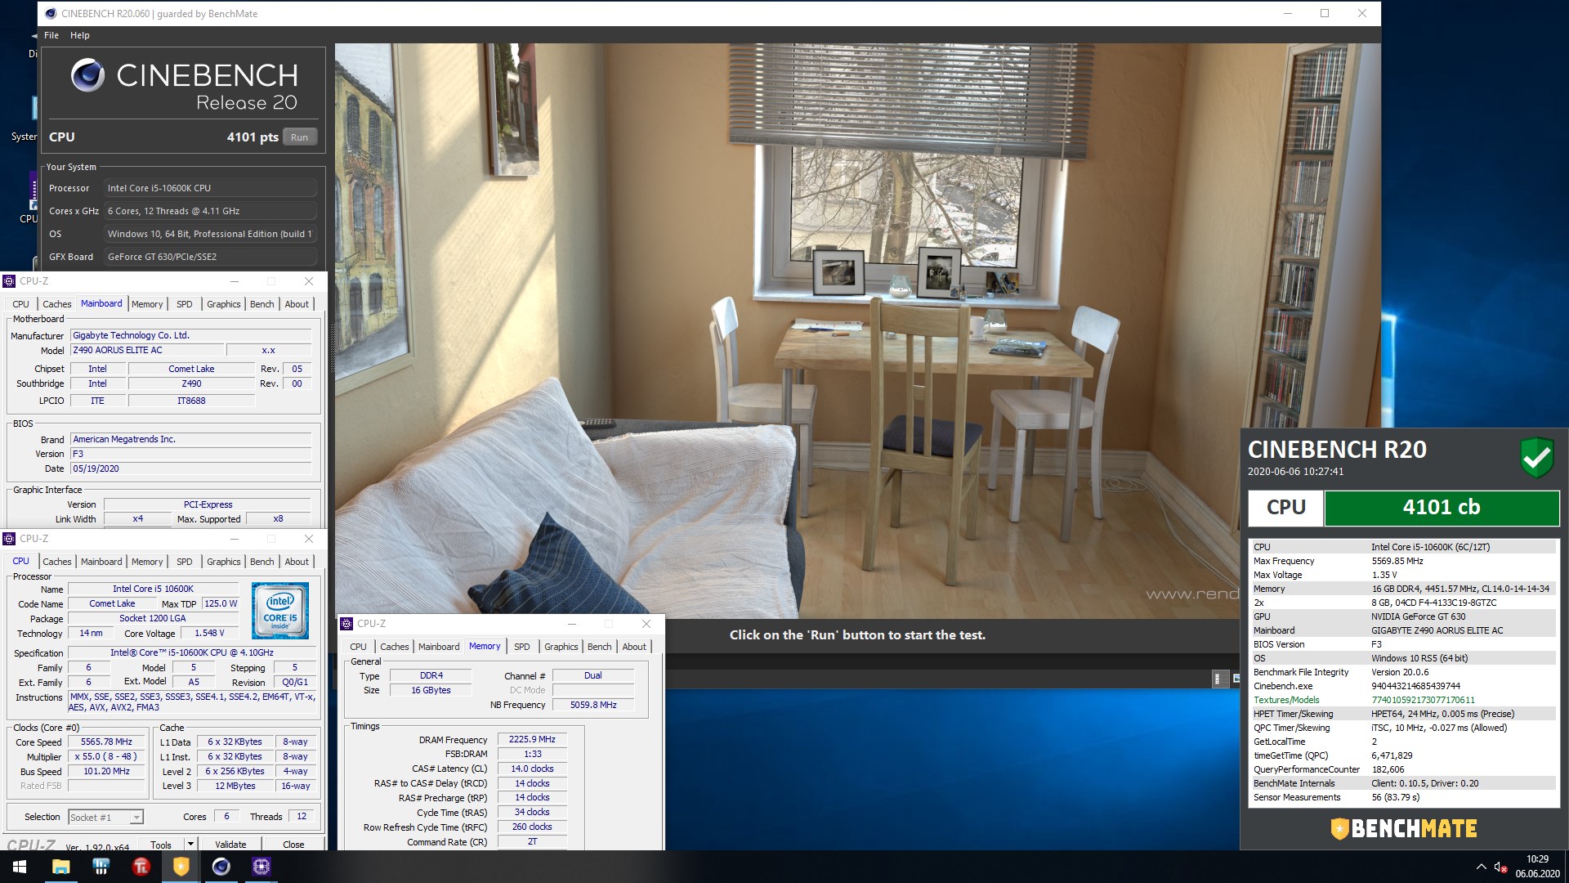Image resolution: width=1569 pixels, height=883 pixels.
Task: Click the Tools button in CPU-Z
Action: [x=161, y=845]
